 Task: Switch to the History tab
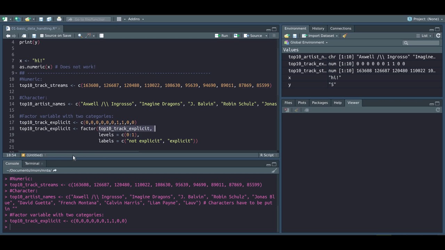tap(318, 28)
